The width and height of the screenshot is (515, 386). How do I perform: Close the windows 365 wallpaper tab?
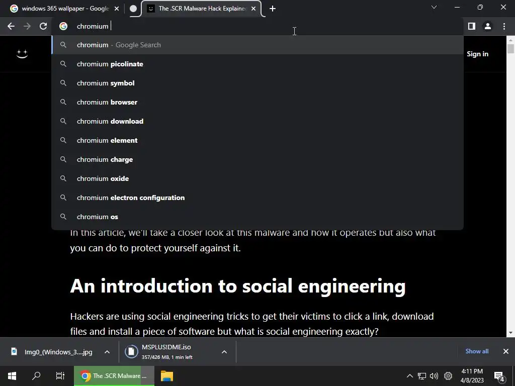[117, 9]
